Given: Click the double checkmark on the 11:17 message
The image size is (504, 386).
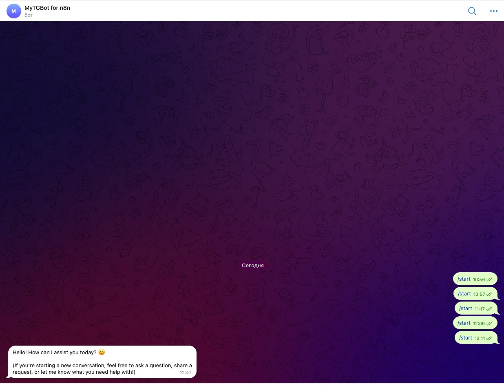Looking at the screenshot, I should click(489, 309).
